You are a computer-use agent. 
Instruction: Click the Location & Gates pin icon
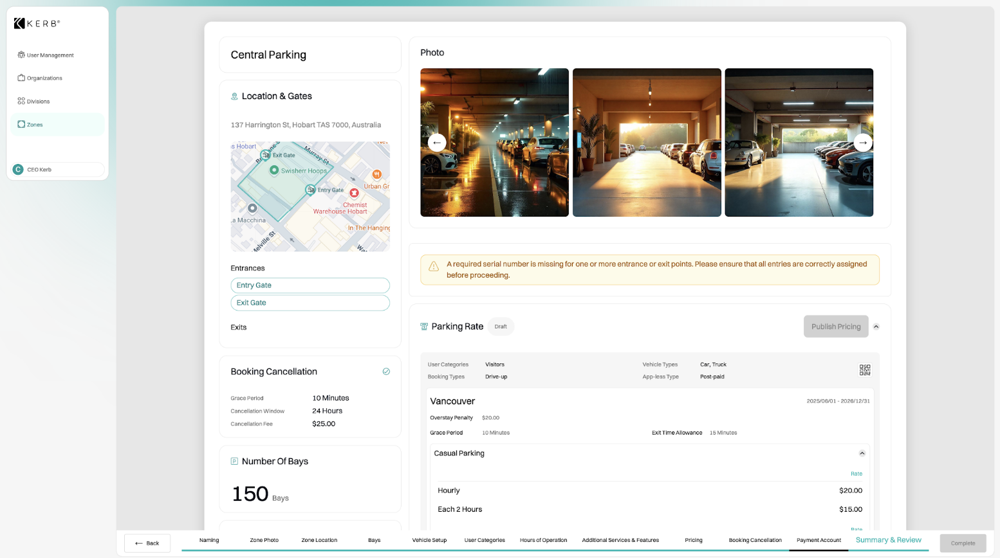234,96
